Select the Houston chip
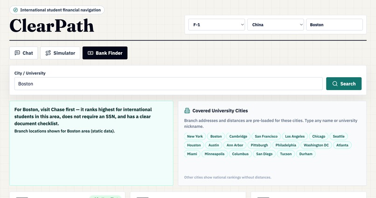Screen dimensions: 376x198 (194, 145)
